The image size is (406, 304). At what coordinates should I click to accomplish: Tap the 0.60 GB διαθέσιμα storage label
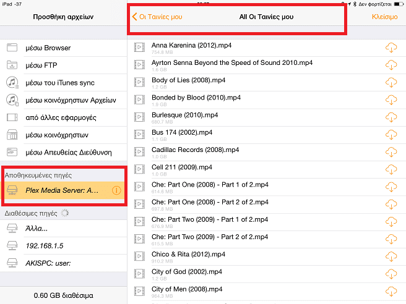(63, 295)
